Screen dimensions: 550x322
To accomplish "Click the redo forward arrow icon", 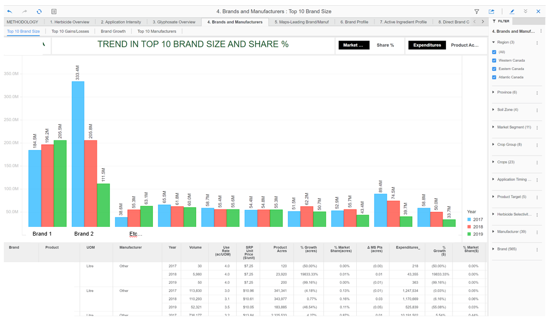I will (25, 12).
